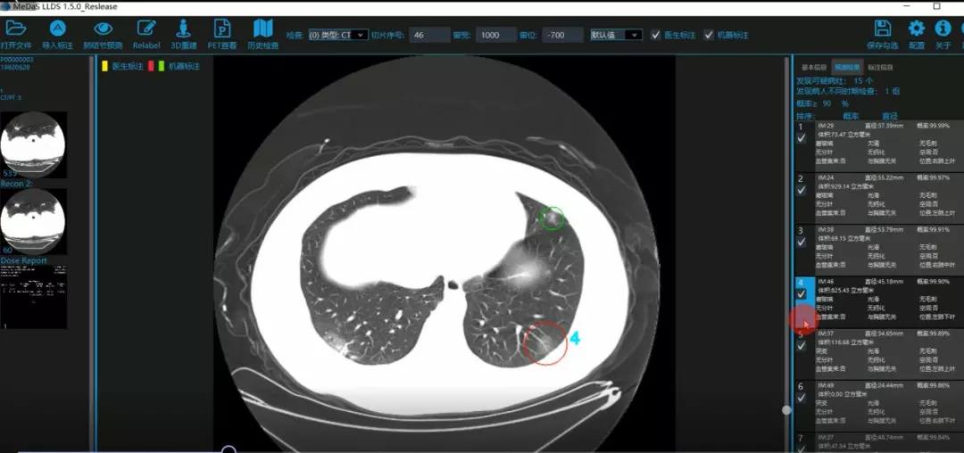Click the window width input field showing 1000
This screenshot has height=453, width=964.
click(x=491, y=36)
